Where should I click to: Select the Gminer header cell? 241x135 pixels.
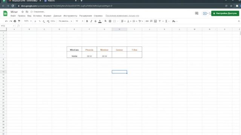coord(119,49)
